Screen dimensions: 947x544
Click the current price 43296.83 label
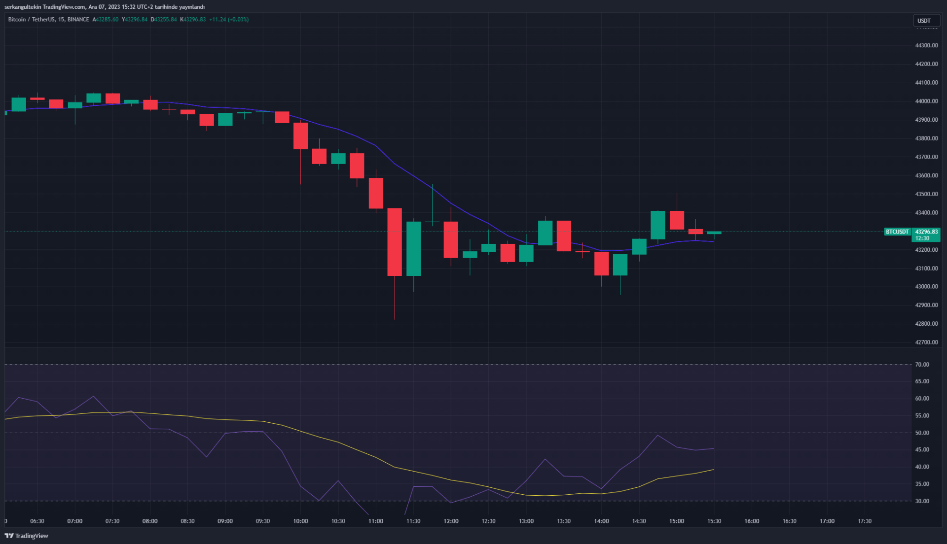926,232
